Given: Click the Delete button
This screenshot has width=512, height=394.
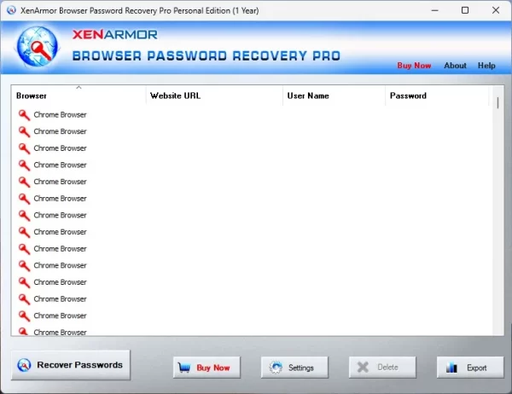Looking at the screenshot, I should tap(382, 368).
